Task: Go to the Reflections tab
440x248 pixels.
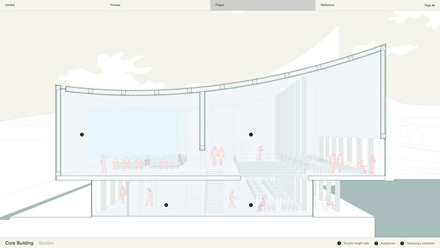Action: coord(327,5)
